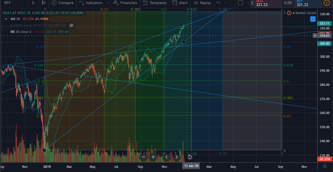The width and height of the screenshot is (333, 172).
Task: Collapse the indicator legend chevron
Action: point(6,19)
